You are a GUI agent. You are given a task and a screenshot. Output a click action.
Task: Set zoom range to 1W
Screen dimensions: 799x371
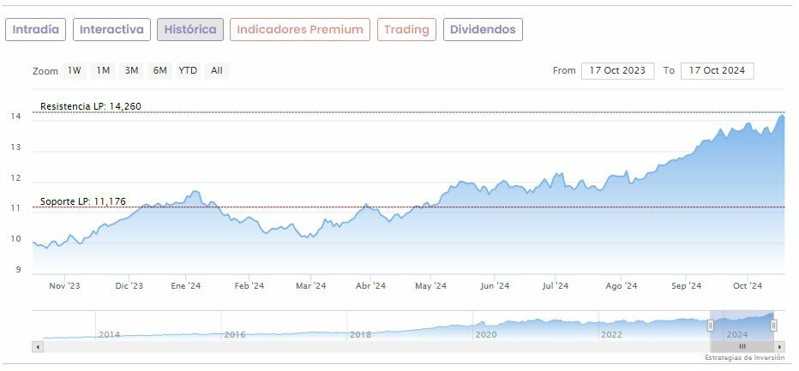pyautogui.click(x=75, y=71)
